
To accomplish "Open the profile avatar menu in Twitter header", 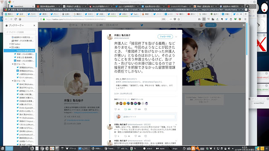I will click(x=201, y=25).
